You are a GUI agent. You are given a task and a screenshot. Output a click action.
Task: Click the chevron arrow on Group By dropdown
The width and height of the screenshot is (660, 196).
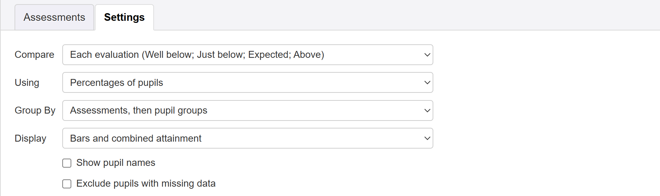click(x=427, y=110)
